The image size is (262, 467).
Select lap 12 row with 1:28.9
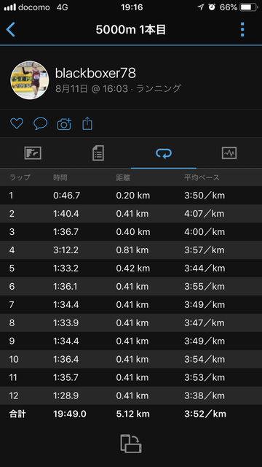pos(131,395)
